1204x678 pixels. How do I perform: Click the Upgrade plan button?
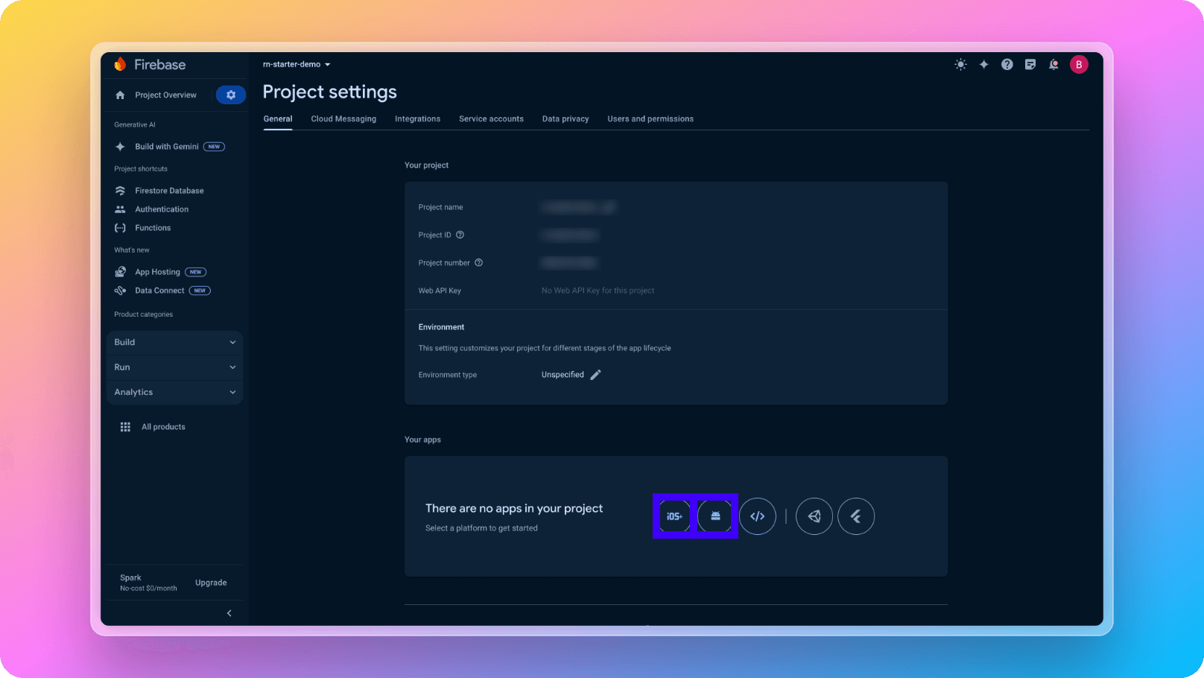click(211, 583)
